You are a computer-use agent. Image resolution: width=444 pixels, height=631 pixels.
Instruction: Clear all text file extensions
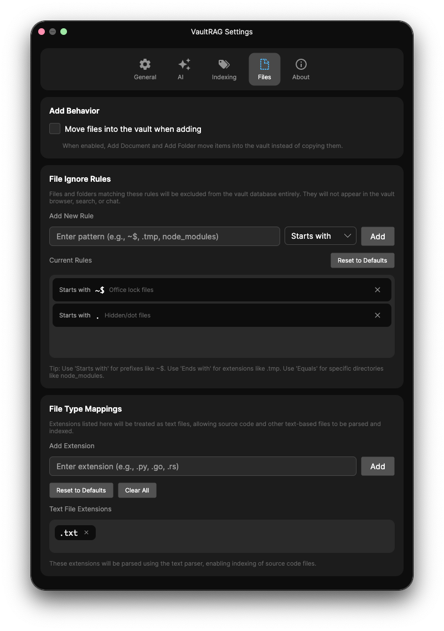(x=137, y=490)
